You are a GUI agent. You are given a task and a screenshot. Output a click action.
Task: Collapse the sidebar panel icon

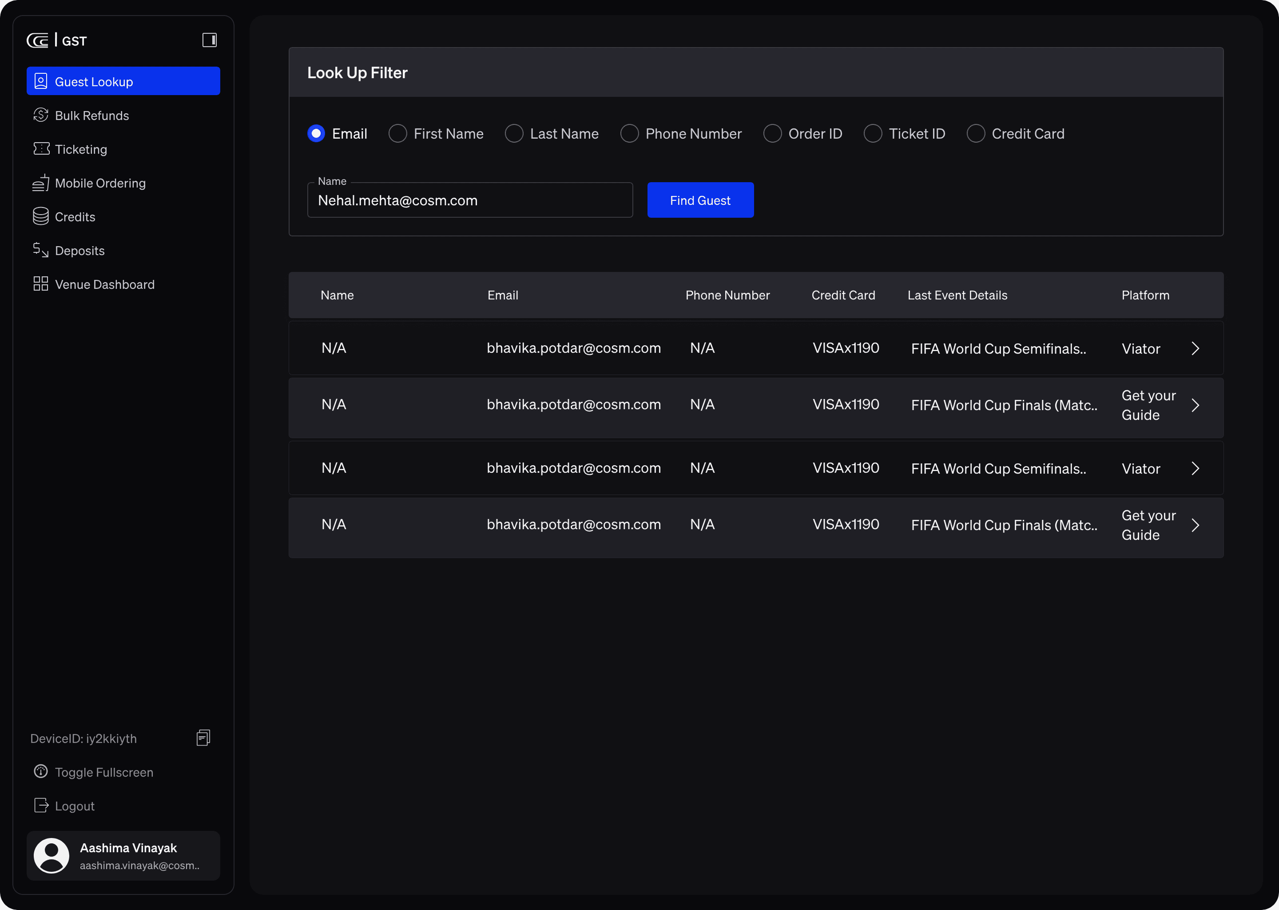click(210, 40)
